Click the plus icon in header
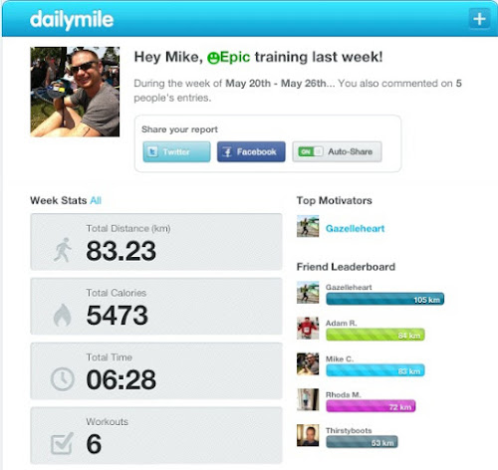Image resolution: width=498 pixels, height=470 pixels. pos(479,19)
